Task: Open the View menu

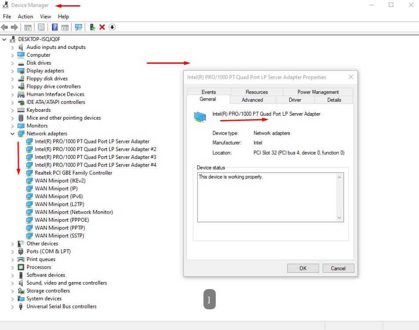Action: (45, 17)
